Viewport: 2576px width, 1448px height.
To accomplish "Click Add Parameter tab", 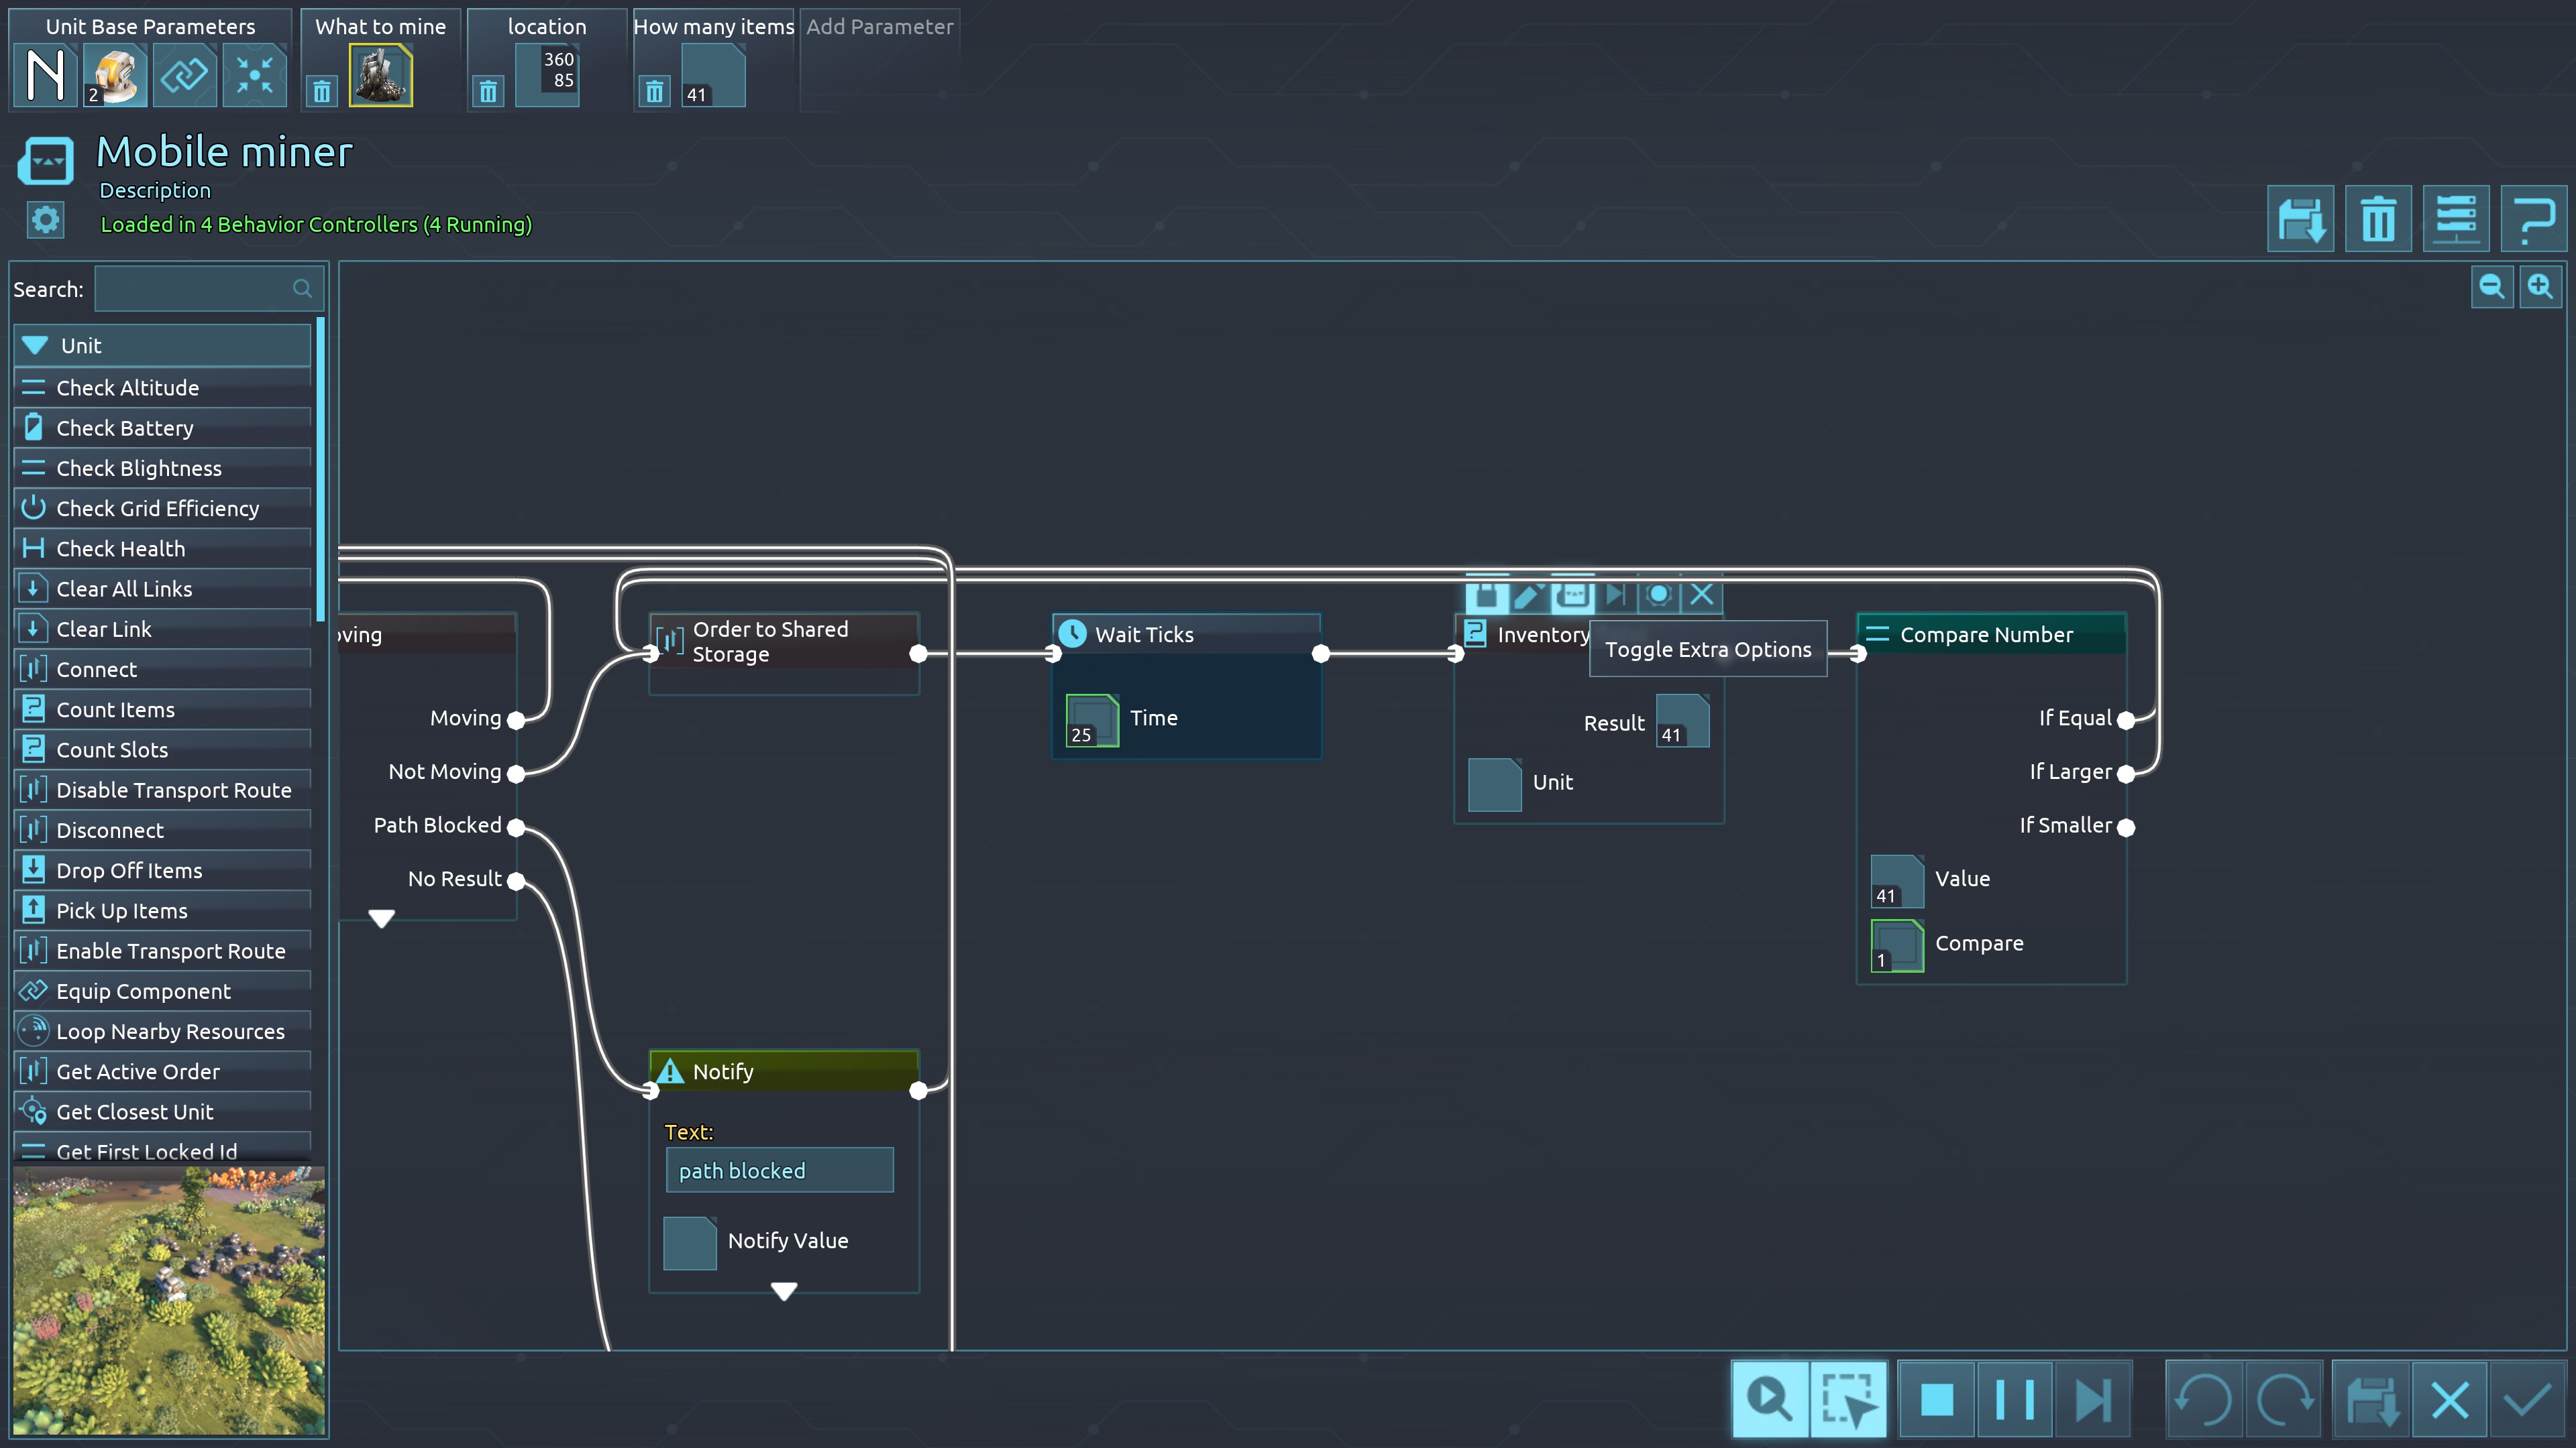I will (x=879, y=27).
